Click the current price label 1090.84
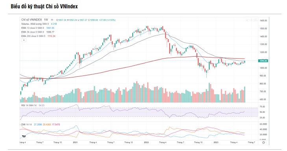Viewport: 287px width, 151px height. coord(263,61)
